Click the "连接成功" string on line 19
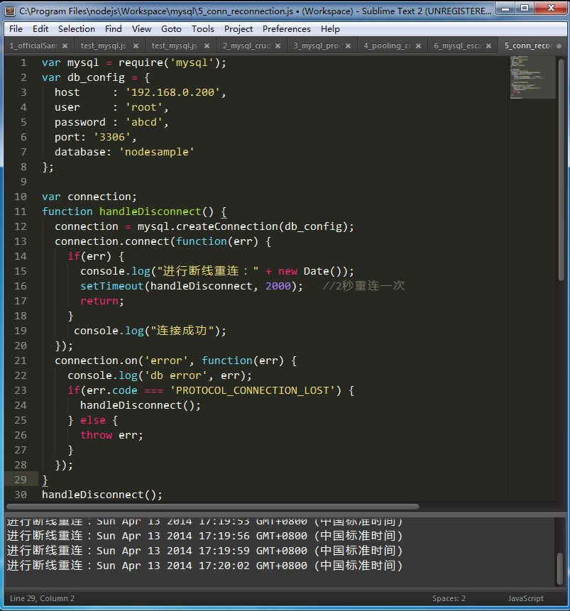The image size is (570, 611). point(182,331)
